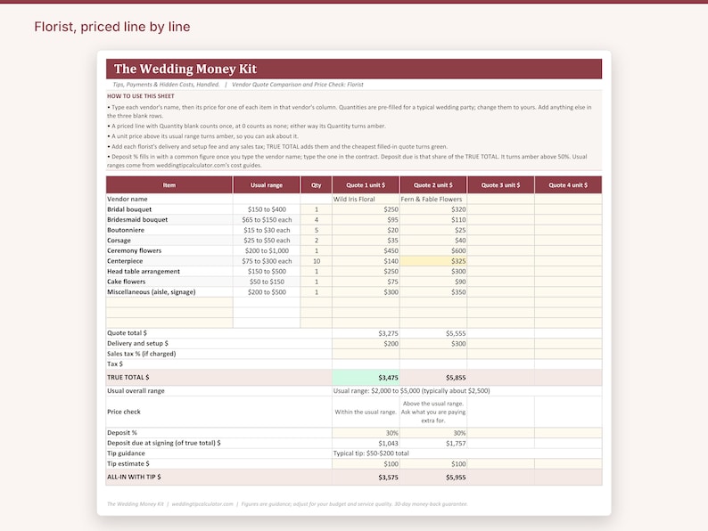Image resolution: width=708 pixels, height=531 pixels.
Task: Click the Bridal bouquet Quote 1 "$250" cell
Action: pyautogui.click(x=366, y=209)
